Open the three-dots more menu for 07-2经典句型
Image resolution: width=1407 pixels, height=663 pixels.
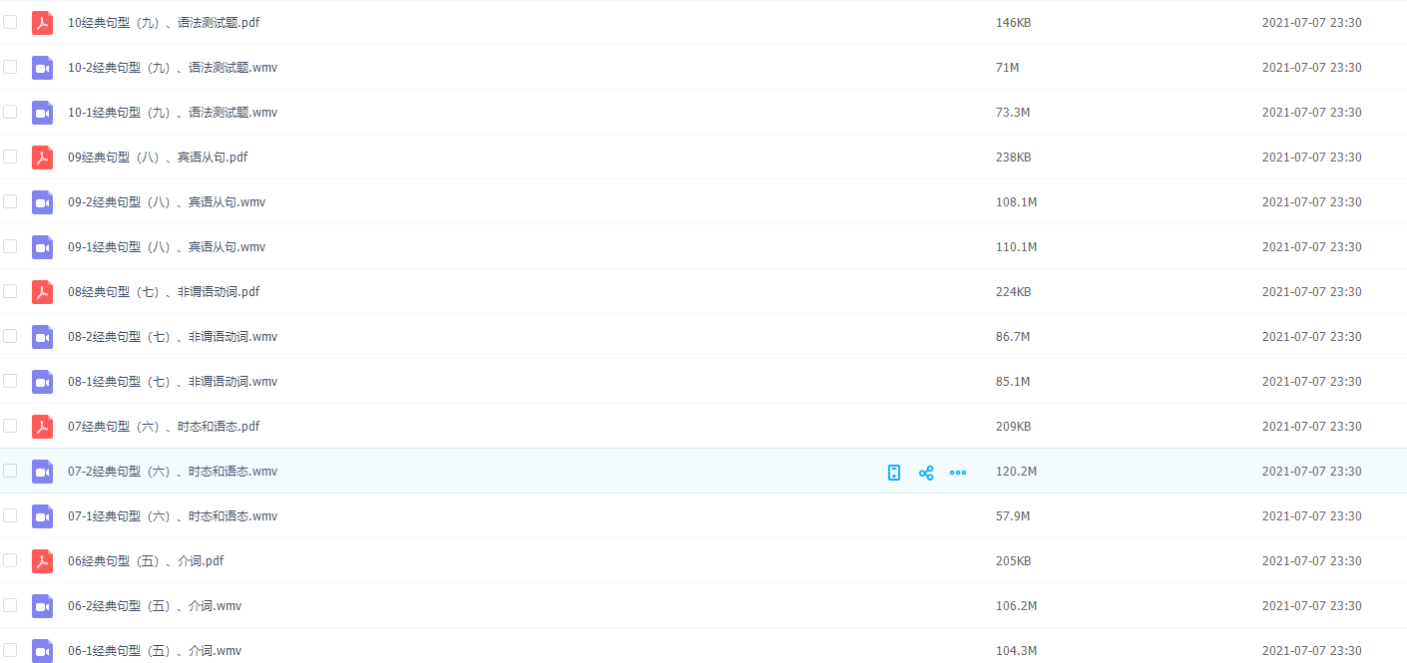[958, 473]
